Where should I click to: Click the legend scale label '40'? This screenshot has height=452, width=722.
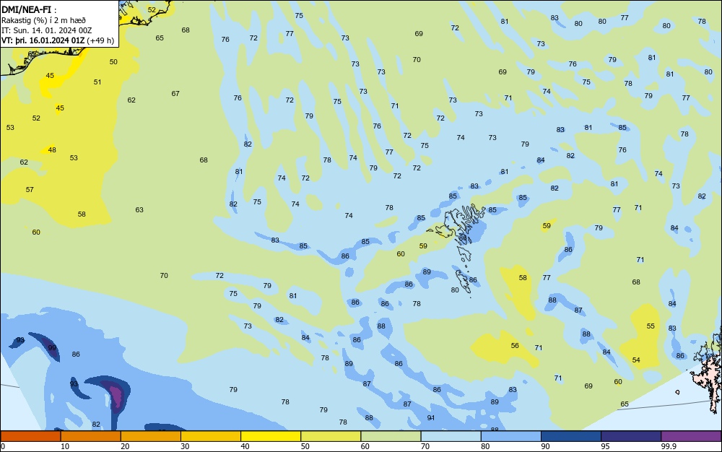tap(245, 446)
